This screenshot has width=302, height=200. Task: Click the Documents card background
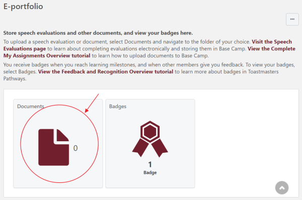[x=58, y=143]
